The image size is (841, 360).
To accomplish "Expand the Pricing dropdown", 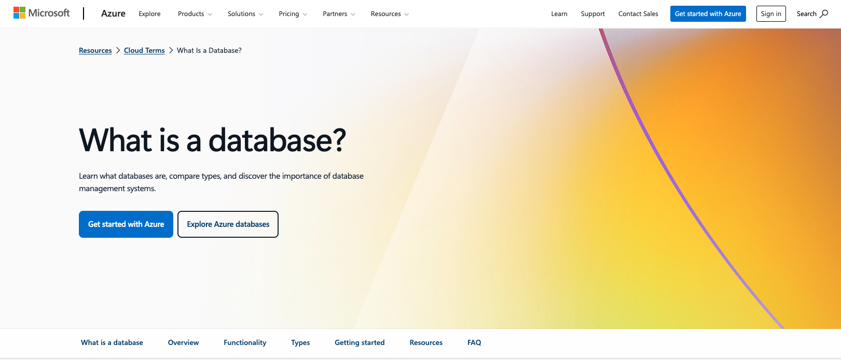I will [x=293, y=14].
